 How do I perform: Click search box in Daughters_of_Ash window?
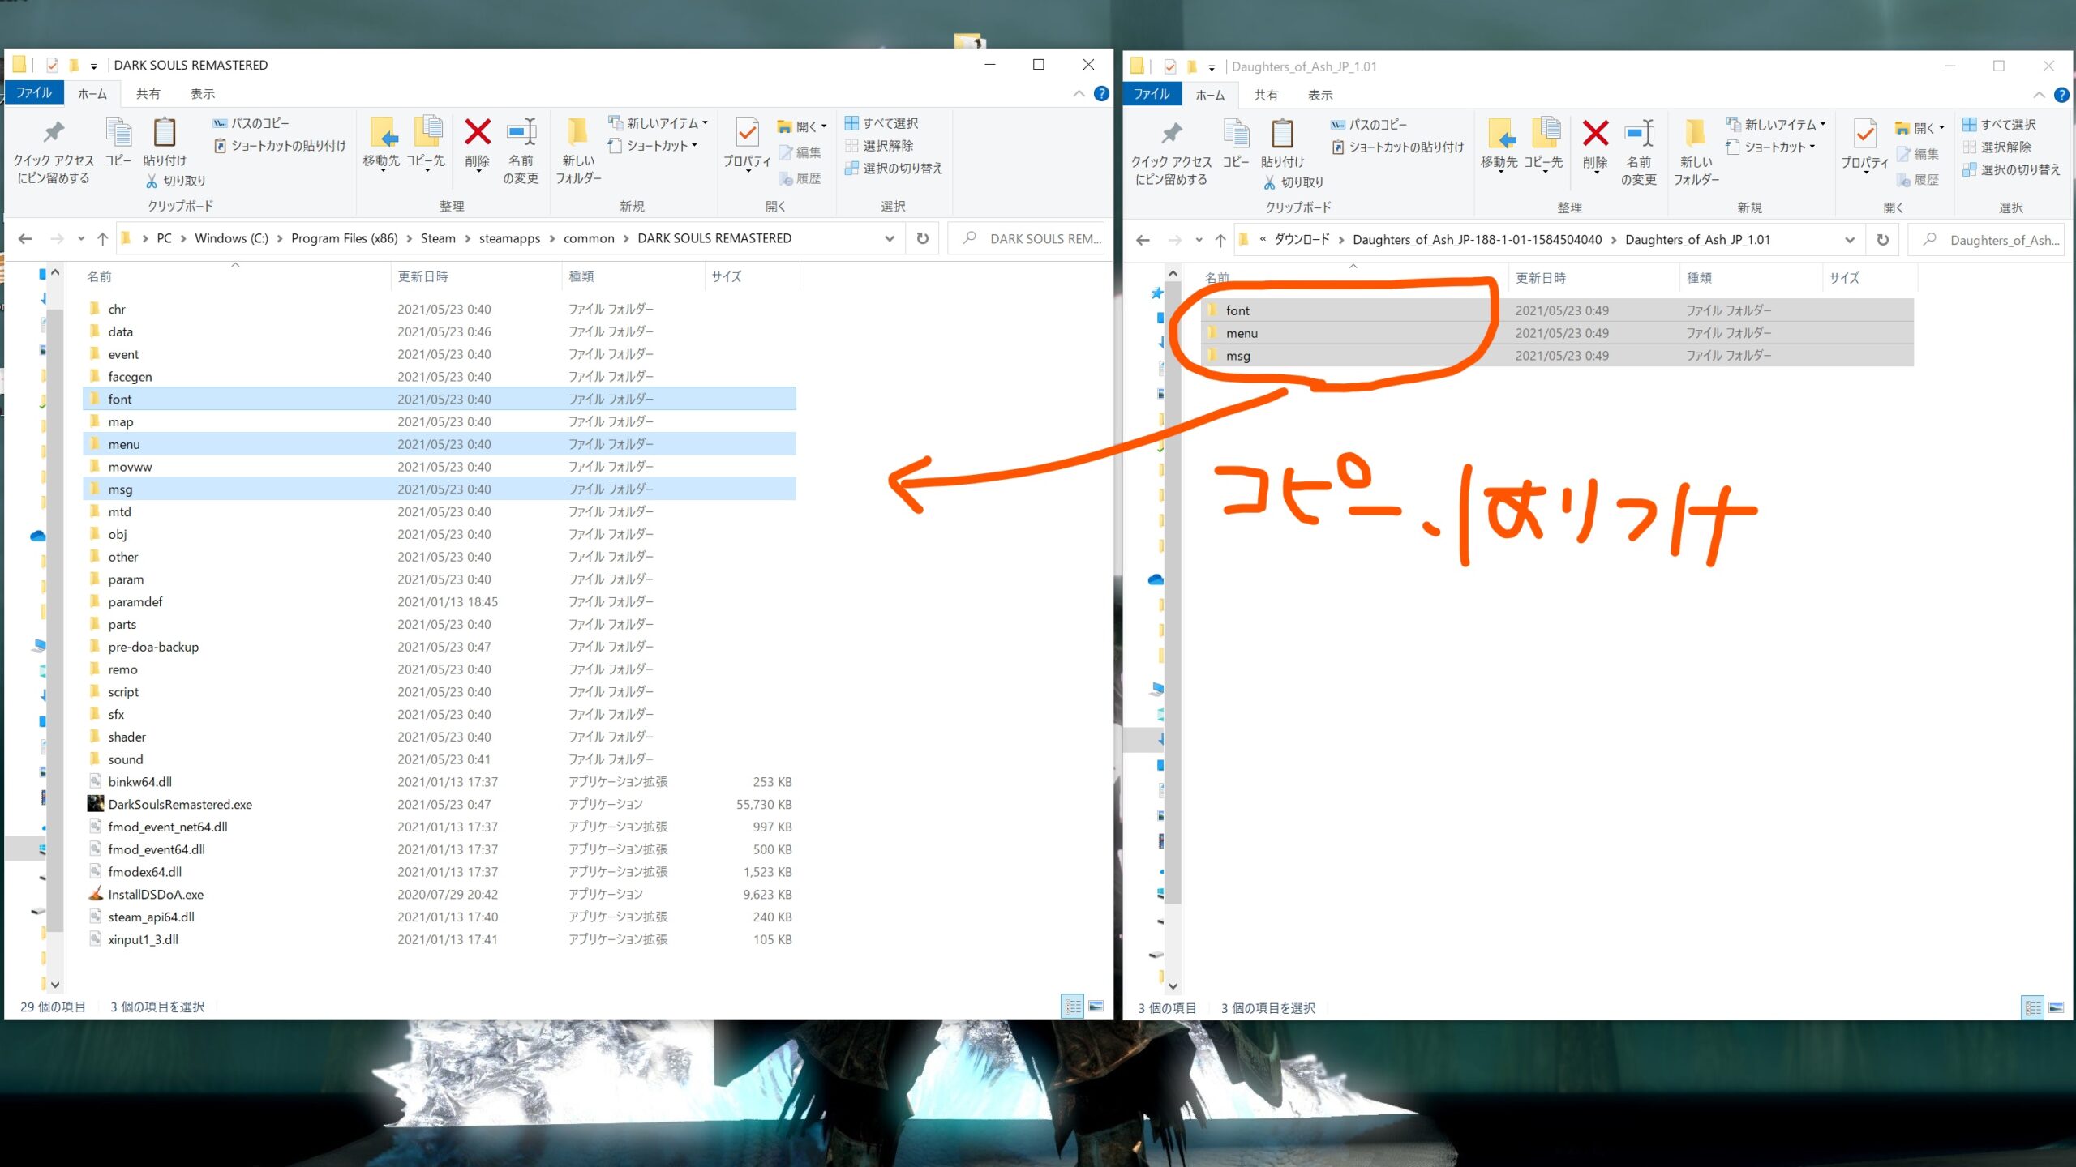1987,240
